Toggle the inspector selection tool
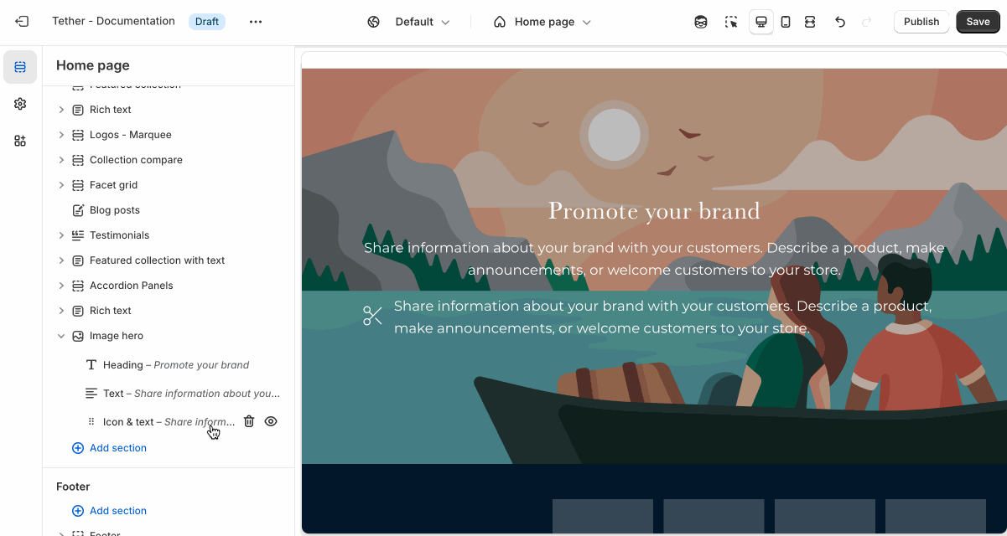The height and width of the screenshot is (536, 1007). (x=731, y=22)
